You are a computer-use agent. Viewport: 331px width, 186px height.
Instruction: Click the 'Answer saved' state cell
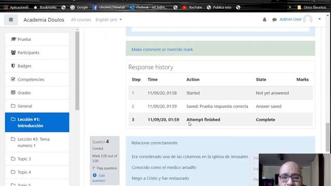coord(268,106)
